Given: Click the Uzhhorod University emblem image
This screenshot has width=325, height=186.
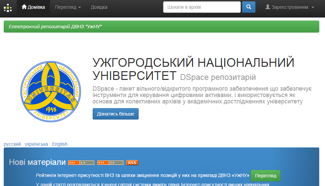Looking at the screenshot, I should [51, 92].
